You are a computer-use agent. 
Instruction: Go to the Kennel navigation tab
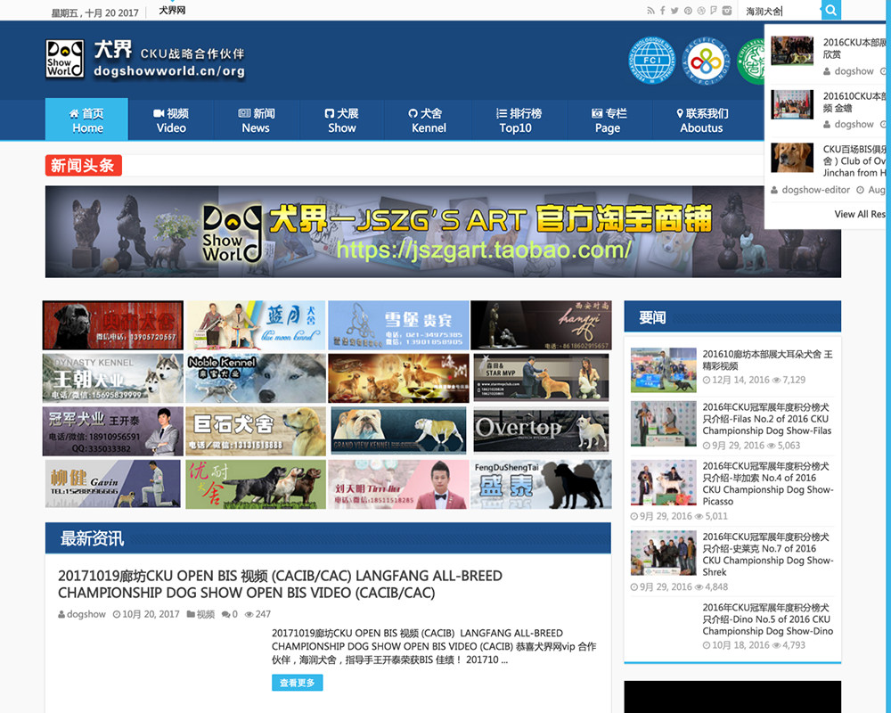429,120
